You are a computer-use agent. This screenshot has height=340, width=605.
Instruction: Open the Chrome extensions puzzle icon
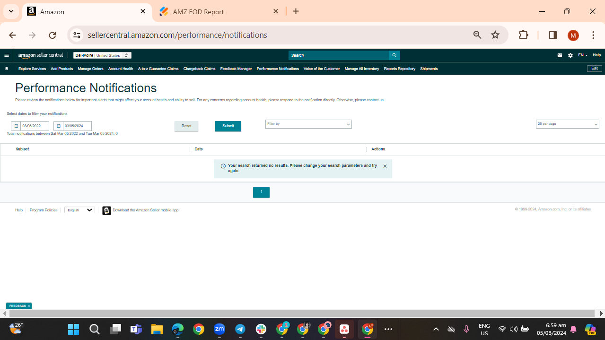click(524, 35)
